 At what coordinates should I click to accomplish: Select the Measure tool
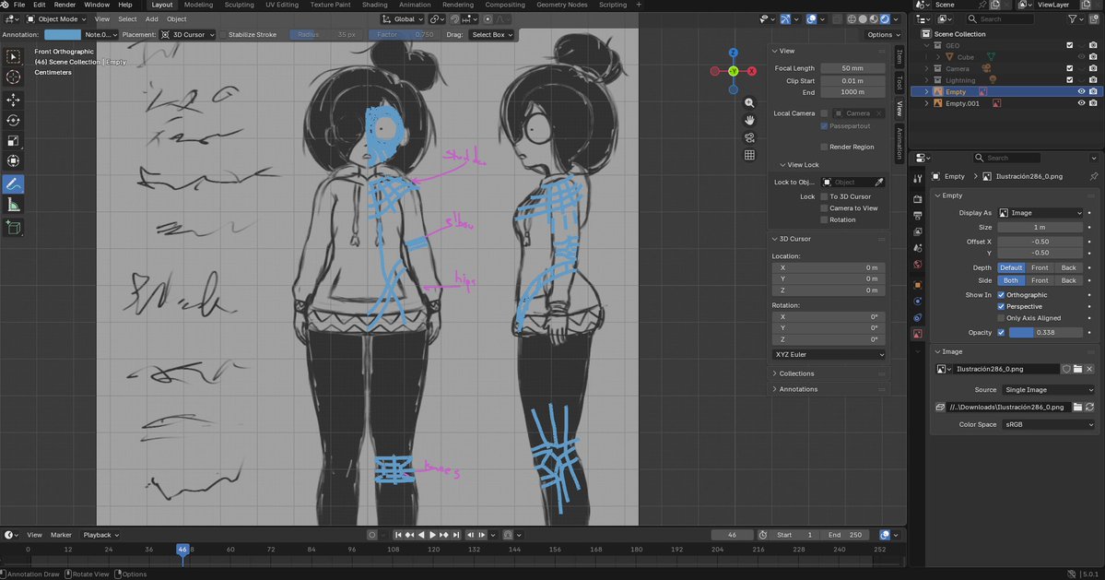[14, 205]
